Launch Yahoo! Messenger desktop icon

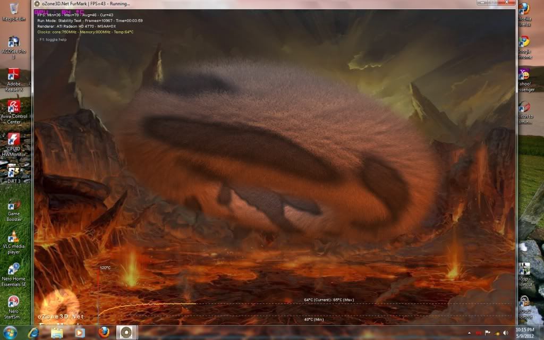click(x=525, y=80)
